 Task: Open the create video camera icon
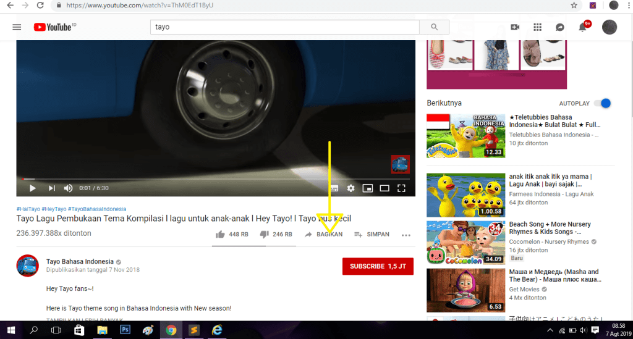[x=515, y=27]
